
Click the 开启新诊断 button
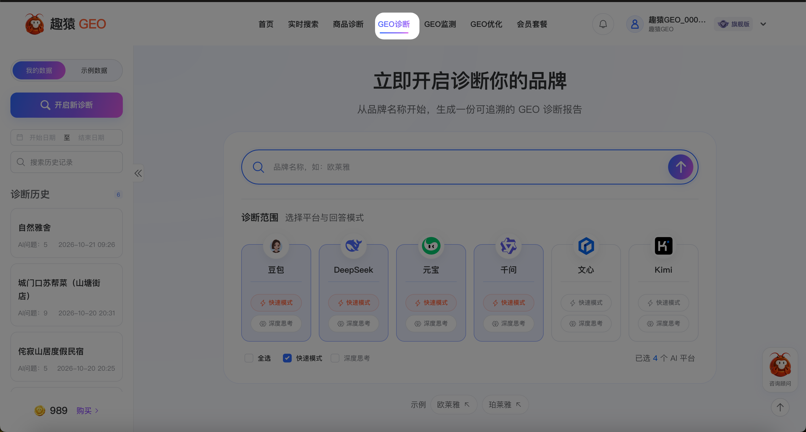coord(67,105)
